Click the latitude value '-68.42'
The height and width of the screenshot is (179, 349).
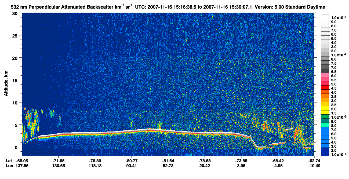[x=278, y=160]
